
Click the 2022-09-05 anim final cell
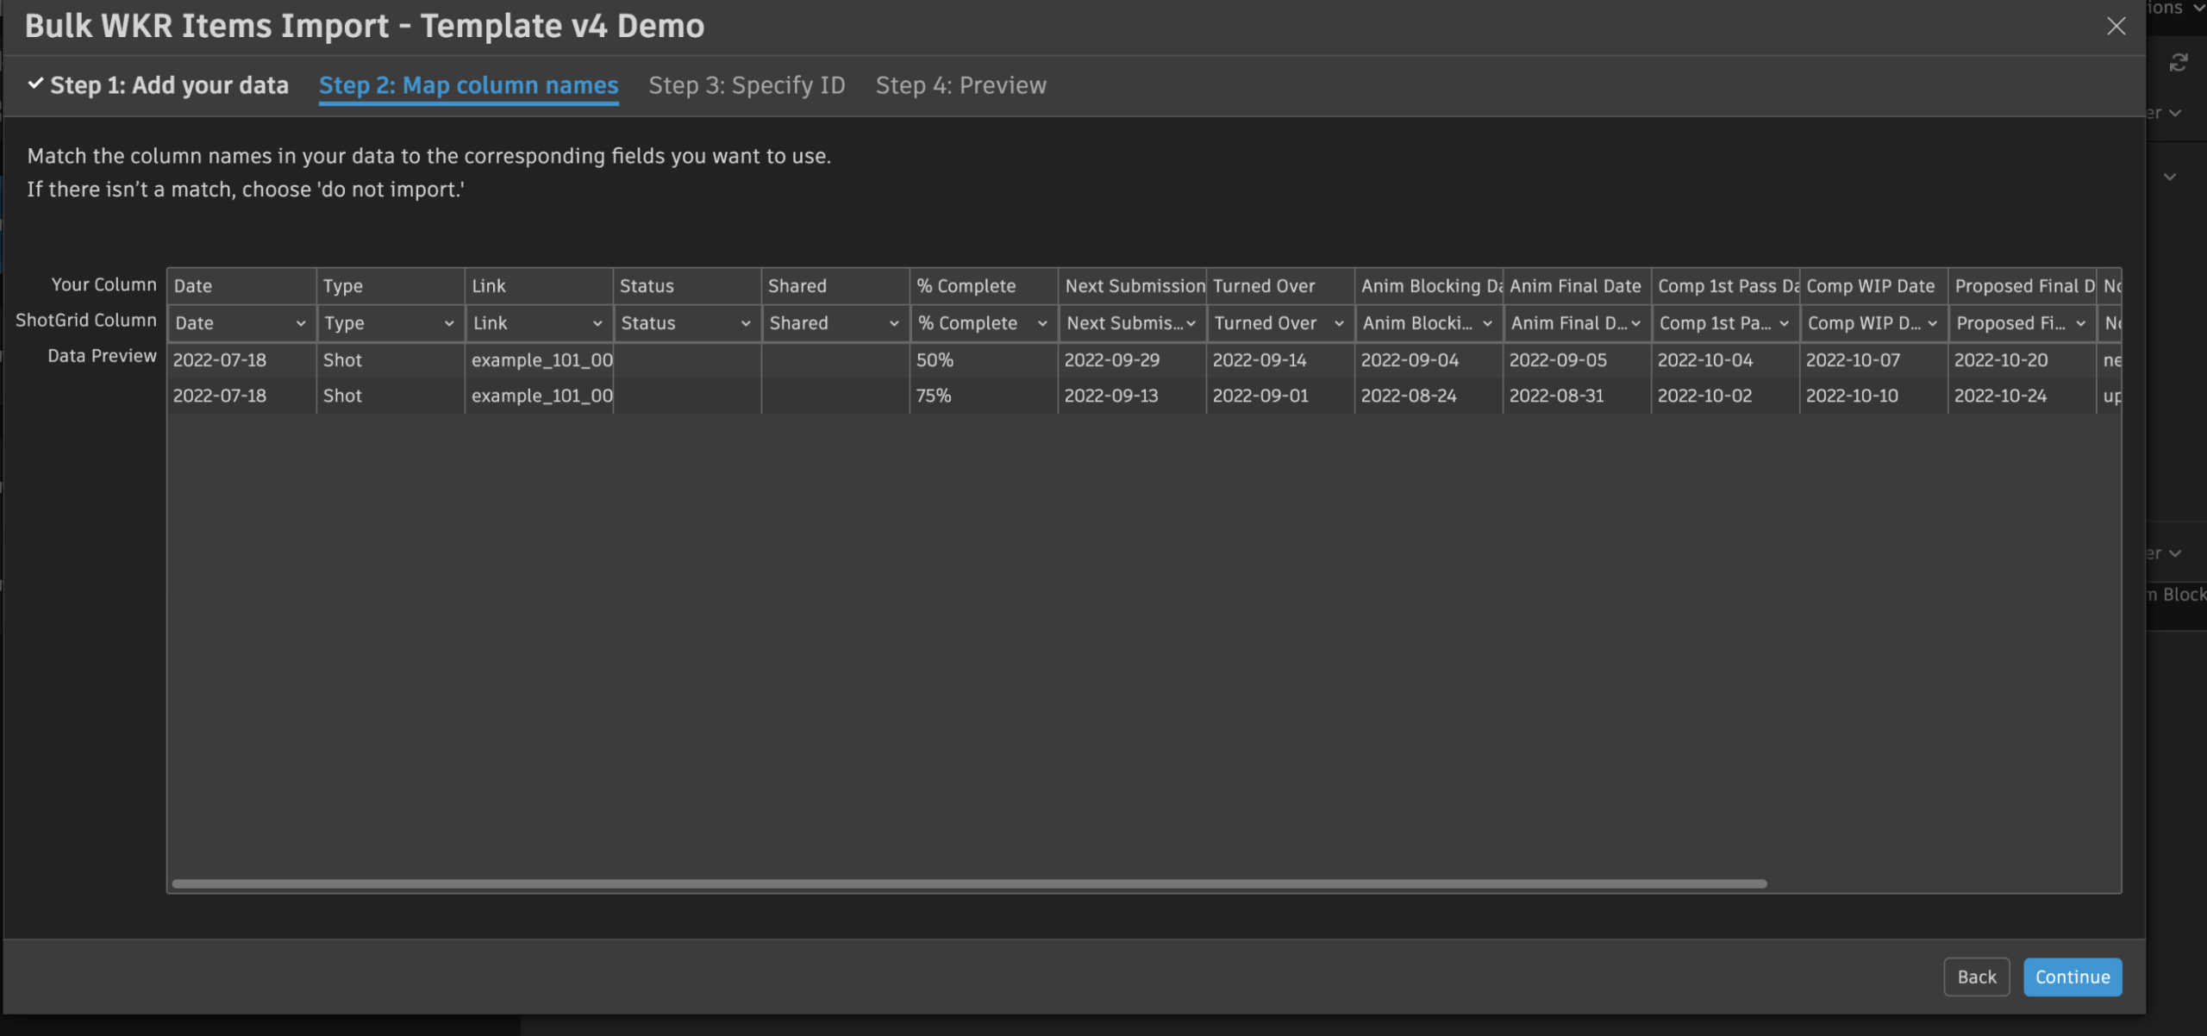click(1576, 360)
